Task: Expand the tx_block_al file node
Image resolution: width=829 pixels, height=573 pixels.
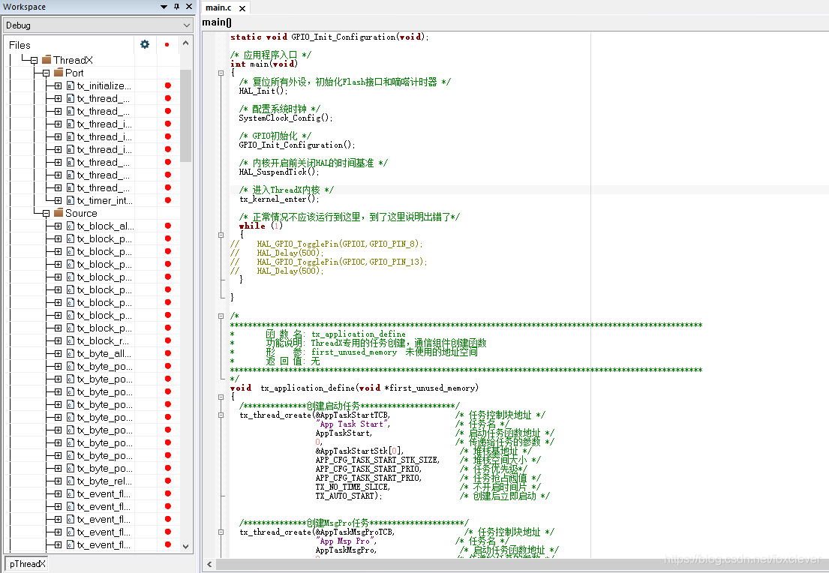Action: point(59,226)
